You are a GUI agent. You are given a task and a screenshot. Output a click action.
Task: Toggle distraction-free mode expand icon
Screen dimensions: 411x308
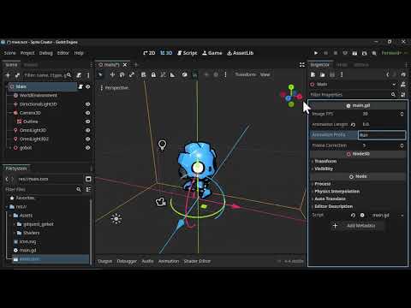302,65
